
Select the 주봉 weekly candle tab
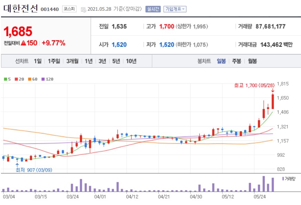click(x=237, y=61)
